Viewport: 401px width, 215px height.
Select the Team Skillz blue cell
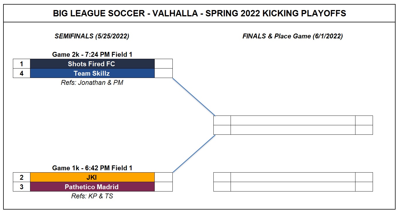coord(92,73)
